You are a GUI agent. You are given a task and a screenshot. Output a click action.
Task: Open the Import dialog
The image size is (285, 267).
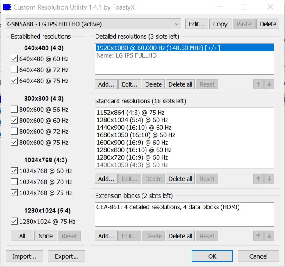(25, 256)
